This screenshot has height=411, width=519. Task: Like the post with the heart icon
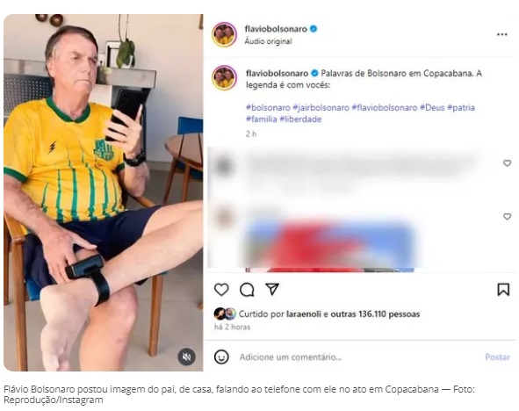pyautogui.click(x=221, y=290)
